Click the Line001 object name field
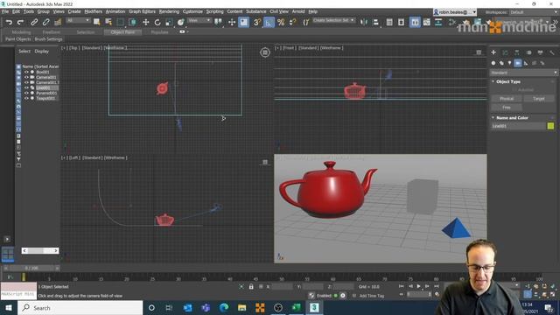This screenshot has width=560, height=315. tap(518, 126)
